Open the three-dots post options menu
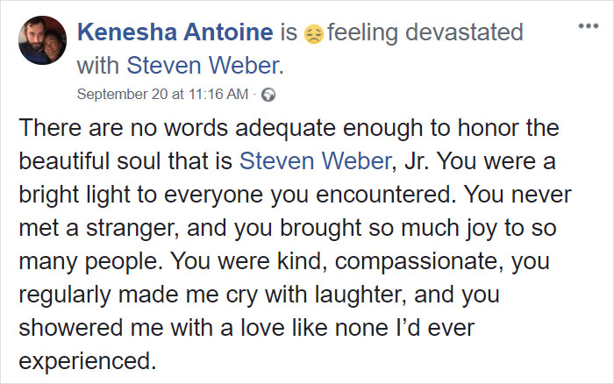Viewport: 614px width, 384px height. (589, 26)
